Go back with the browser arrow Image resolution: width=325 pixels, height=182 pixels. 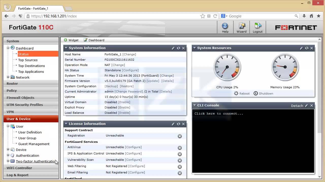tap(7, 16)
